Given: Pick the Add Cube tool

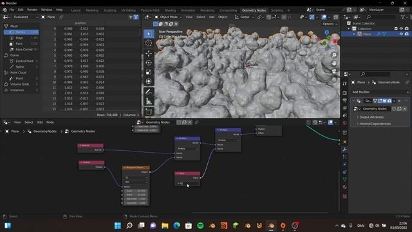Looking at the screenshot, I should (x=149, y=111).
